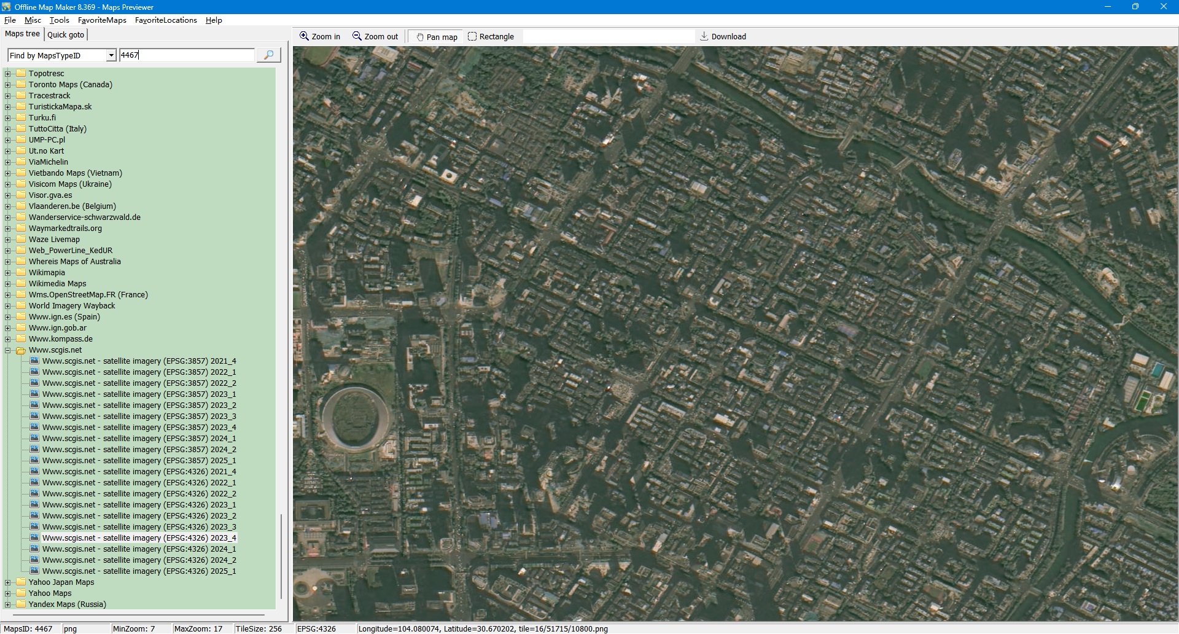
Task: Activate the Pan map hand tool
Action: [437, 37]
